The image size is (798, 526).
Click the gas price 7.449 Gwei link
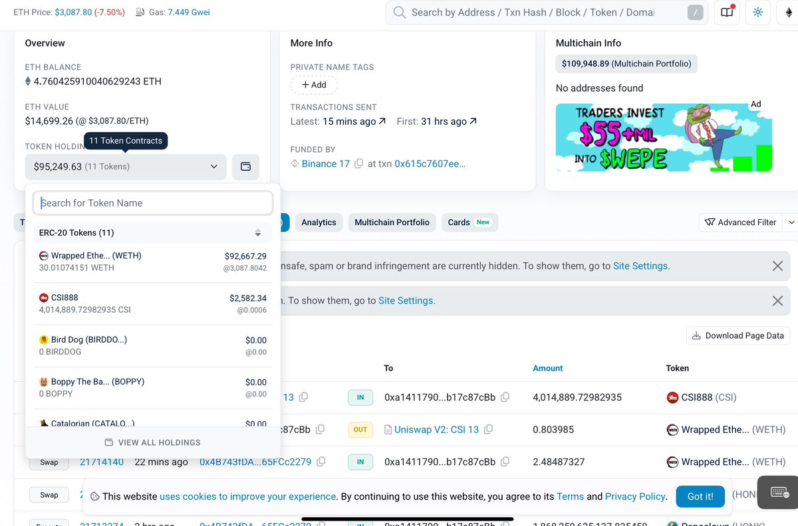click(189, 12)
